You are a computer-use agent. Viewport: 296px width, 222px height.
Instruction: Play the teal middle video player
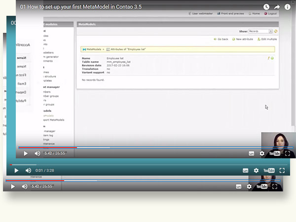tap(16, 171)
